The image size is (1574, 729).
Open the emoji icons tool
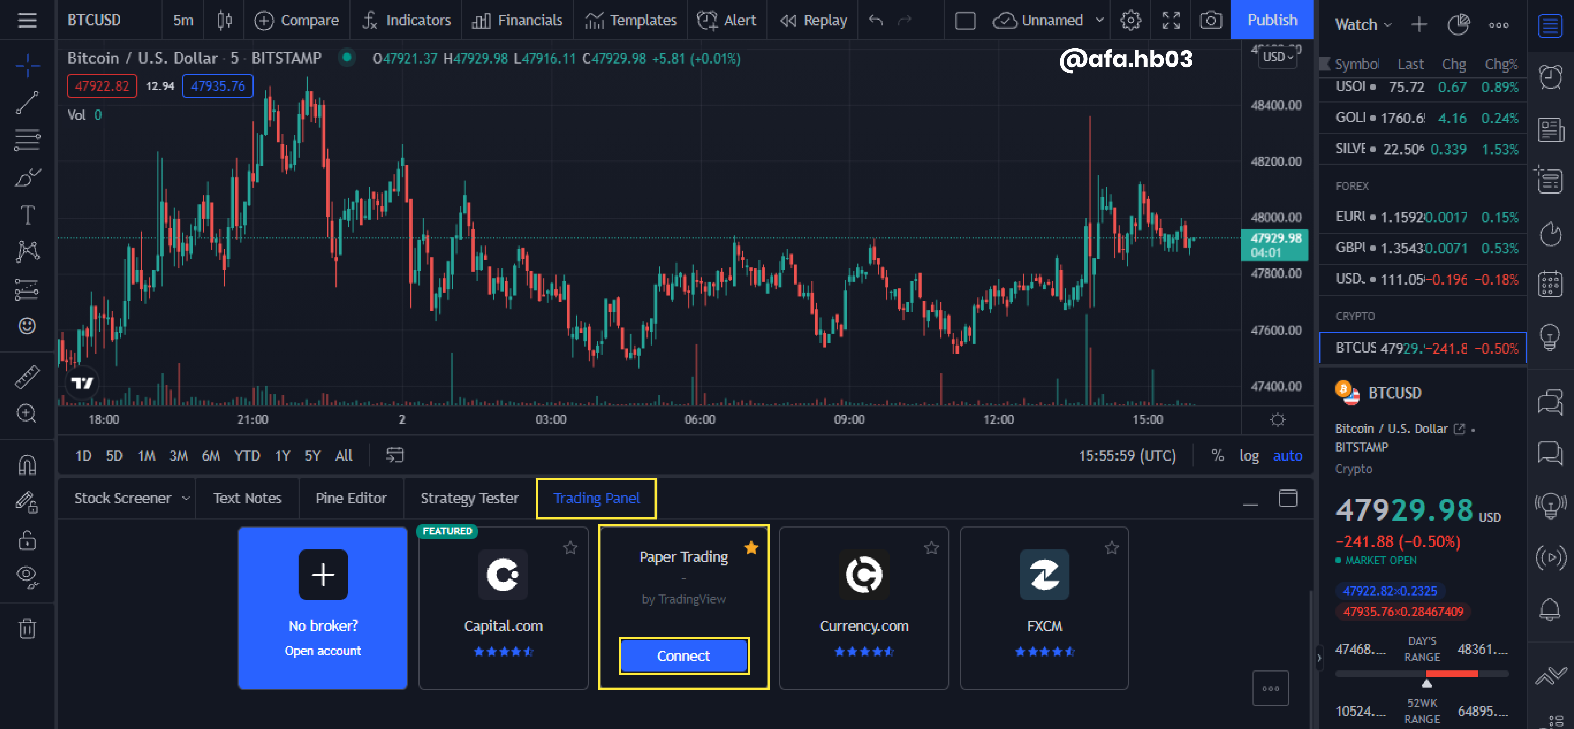(x=27, y=326)
